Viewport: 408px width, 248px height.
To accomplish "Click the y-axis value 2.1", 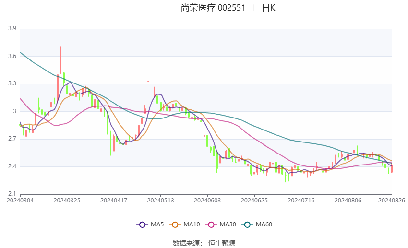I will pos(12,194).
